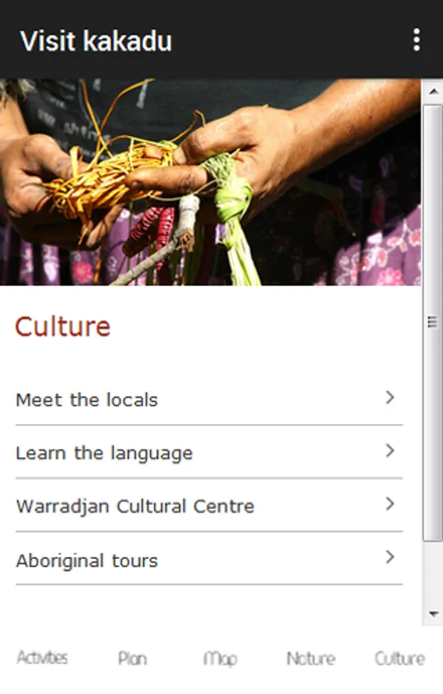The height and width of the screenshot is (694, 443).
Task: Expand the Learn the language chevron
Action: (x=390, y=450)
